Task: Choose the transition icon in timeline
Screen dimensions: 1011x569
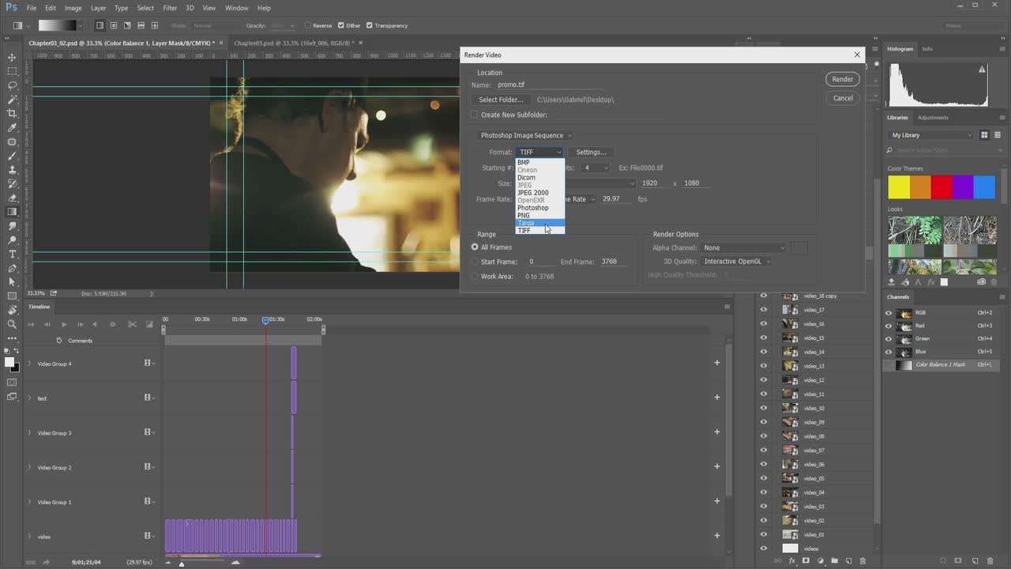Action: point(149,324)
